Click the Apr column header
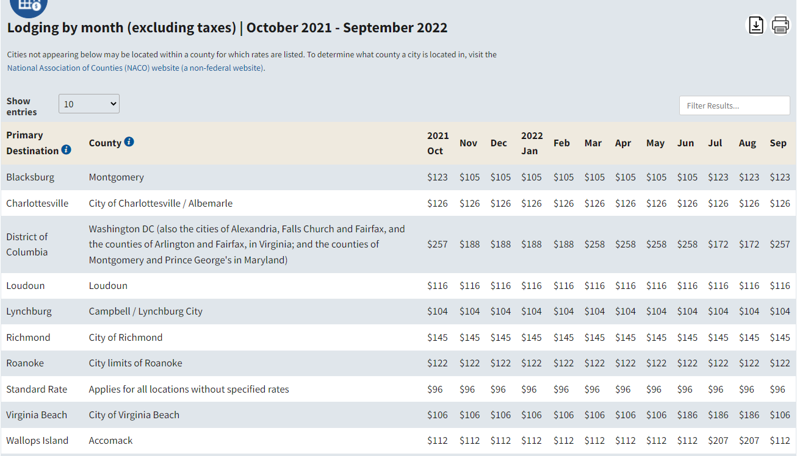Screen dimensions: 797x456 [x=623, y=143]
